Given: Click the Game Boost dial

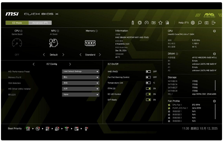Looking at the screenshot, I should point(17,43).
